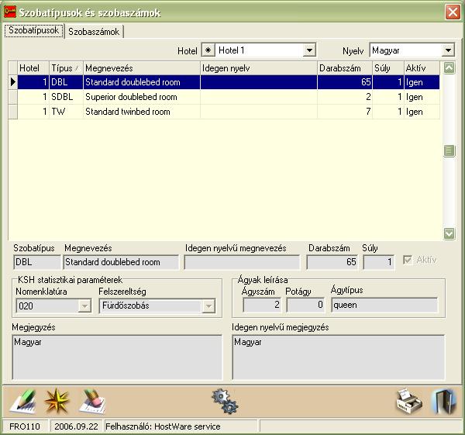Click the Idegen nyelv column header
Viewport: 465px width, 435px height.
point(259,68)
